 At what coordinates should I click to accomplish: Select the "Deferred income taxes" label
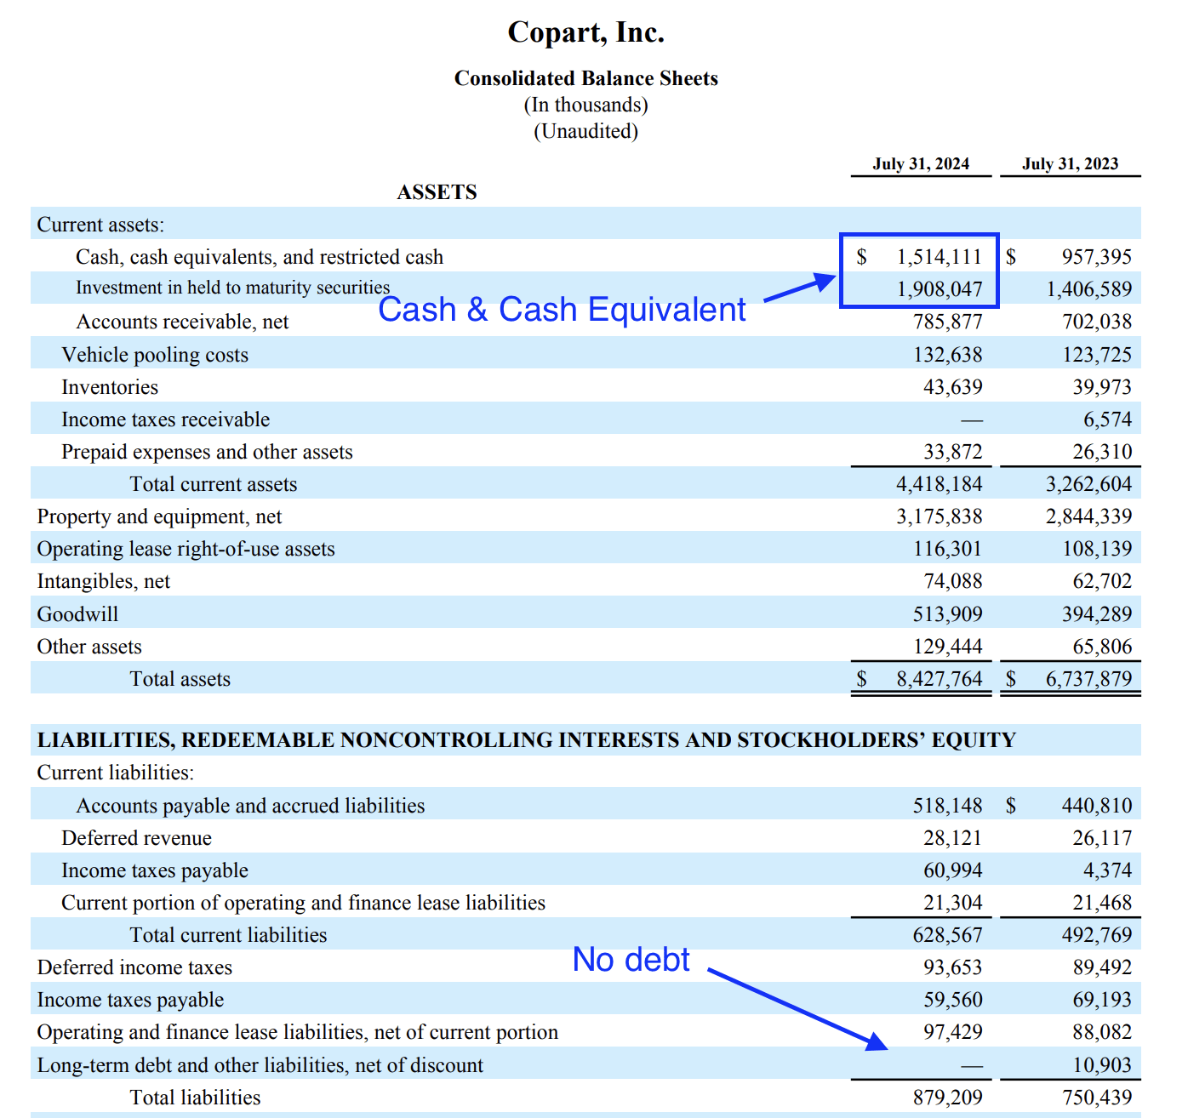tap(134, 967)
